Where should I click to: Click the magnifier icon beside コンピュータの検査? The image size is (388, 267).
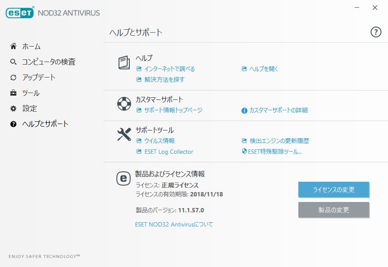(x=13, y=62)
